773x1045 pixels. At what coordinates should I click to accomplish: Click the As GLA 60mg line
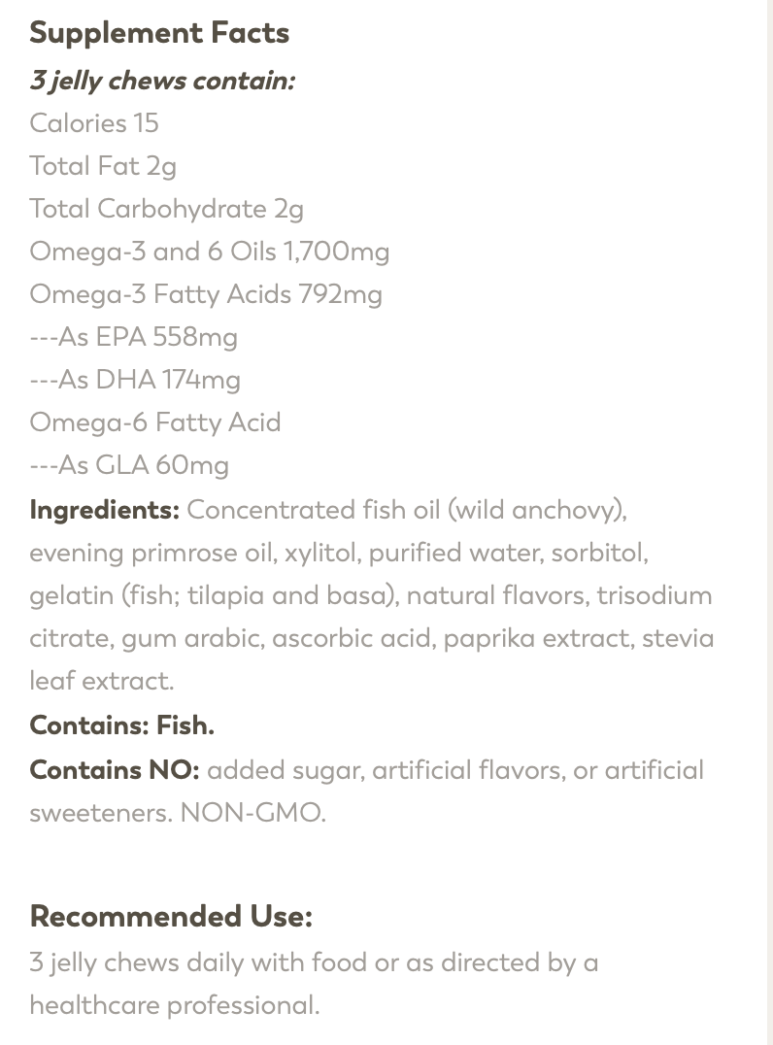click(129, 465)
